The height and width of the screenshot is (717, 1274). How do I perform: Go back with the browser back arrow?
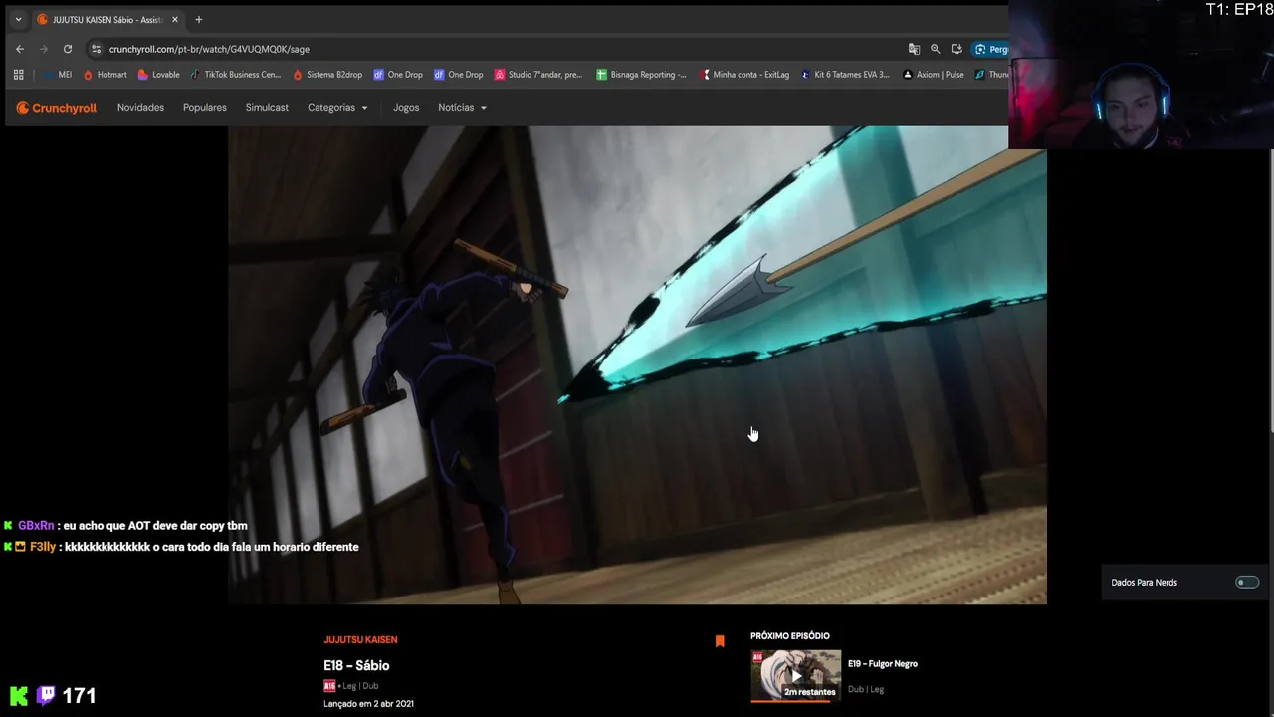pos(20,49)
